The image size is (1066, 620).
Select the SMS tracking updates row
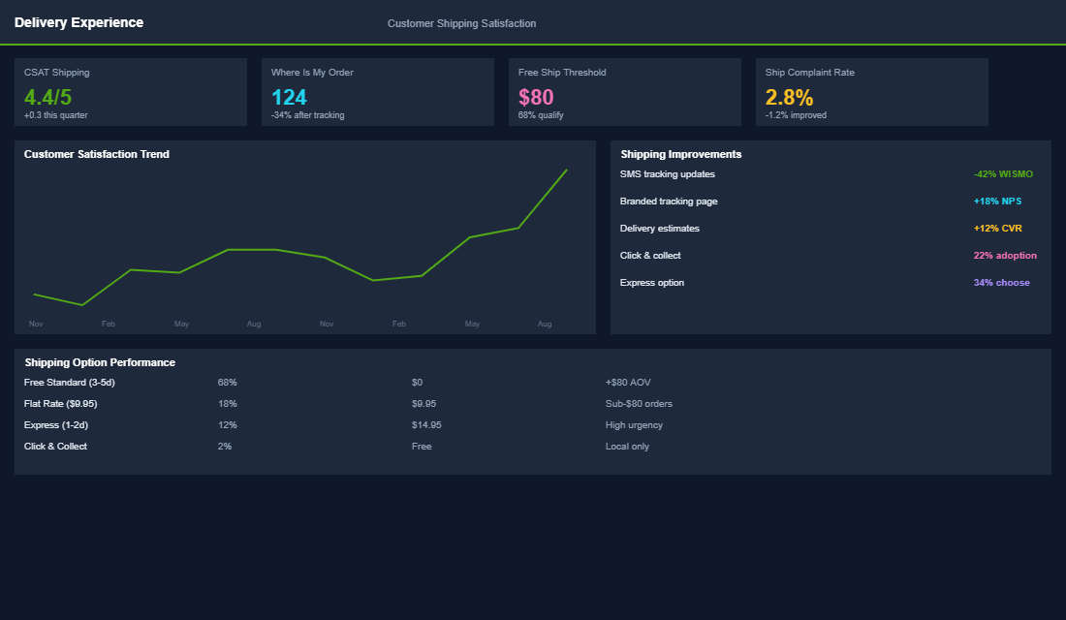[667, 173]
